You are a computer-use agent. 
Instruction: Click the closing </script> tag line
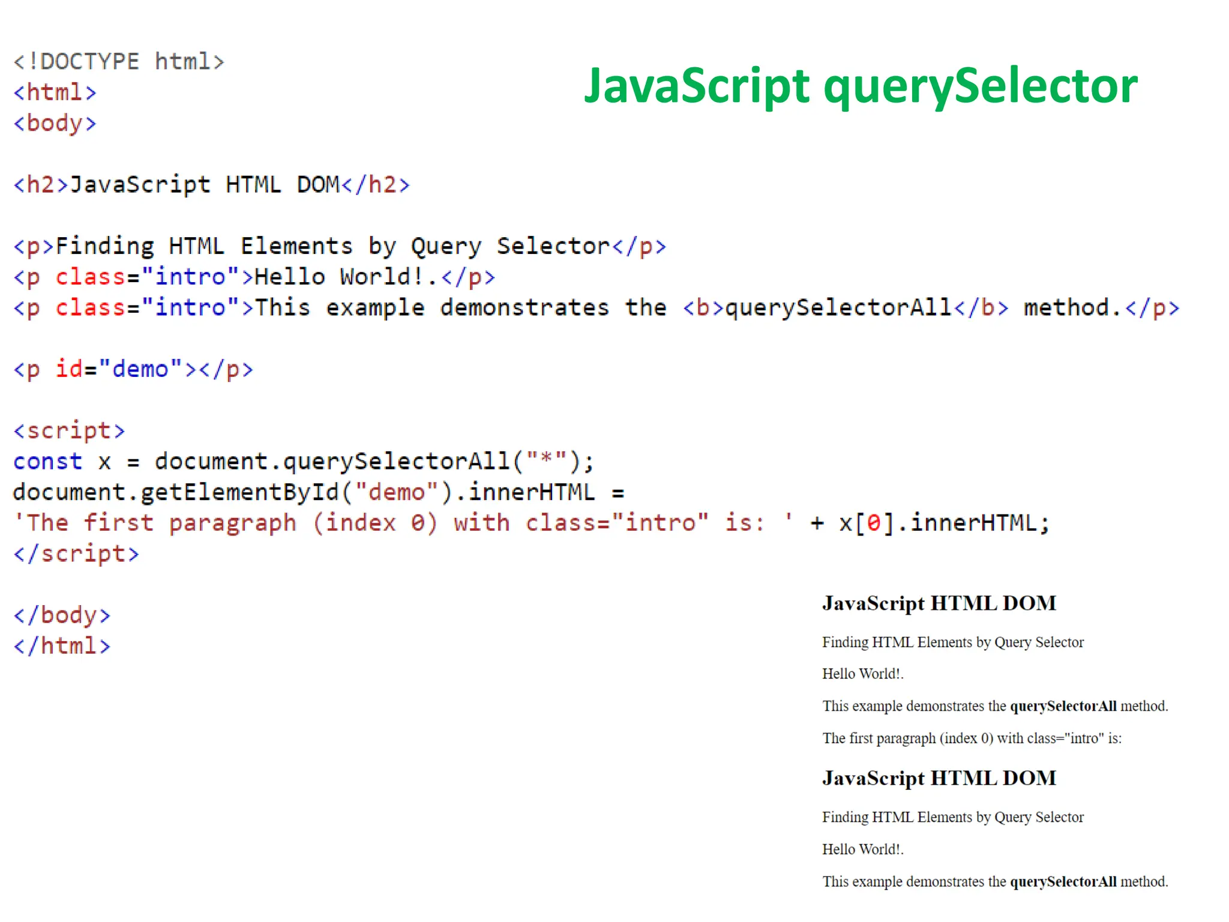(x=76, y=553)
